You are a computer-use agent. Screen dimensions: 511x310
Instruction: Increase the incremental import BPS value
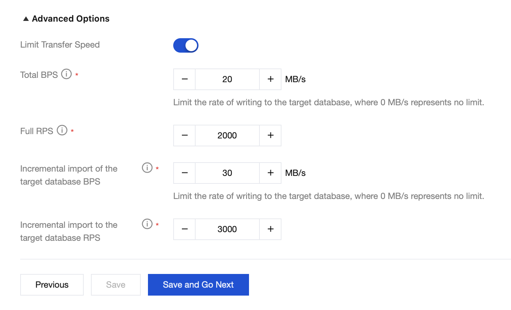pyautogui.click(x=270, y=173)
